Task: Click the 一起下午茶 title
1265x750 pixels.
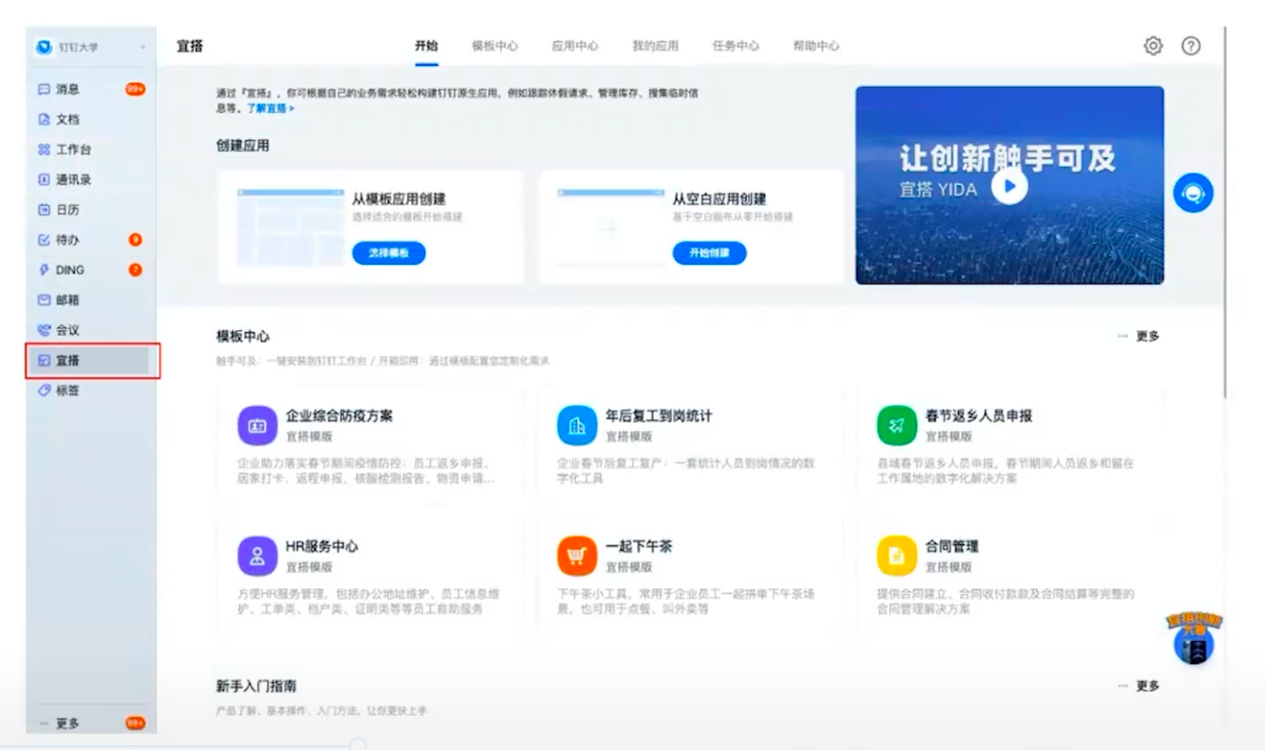Action: pyautogui.click(x=638, y=547)
